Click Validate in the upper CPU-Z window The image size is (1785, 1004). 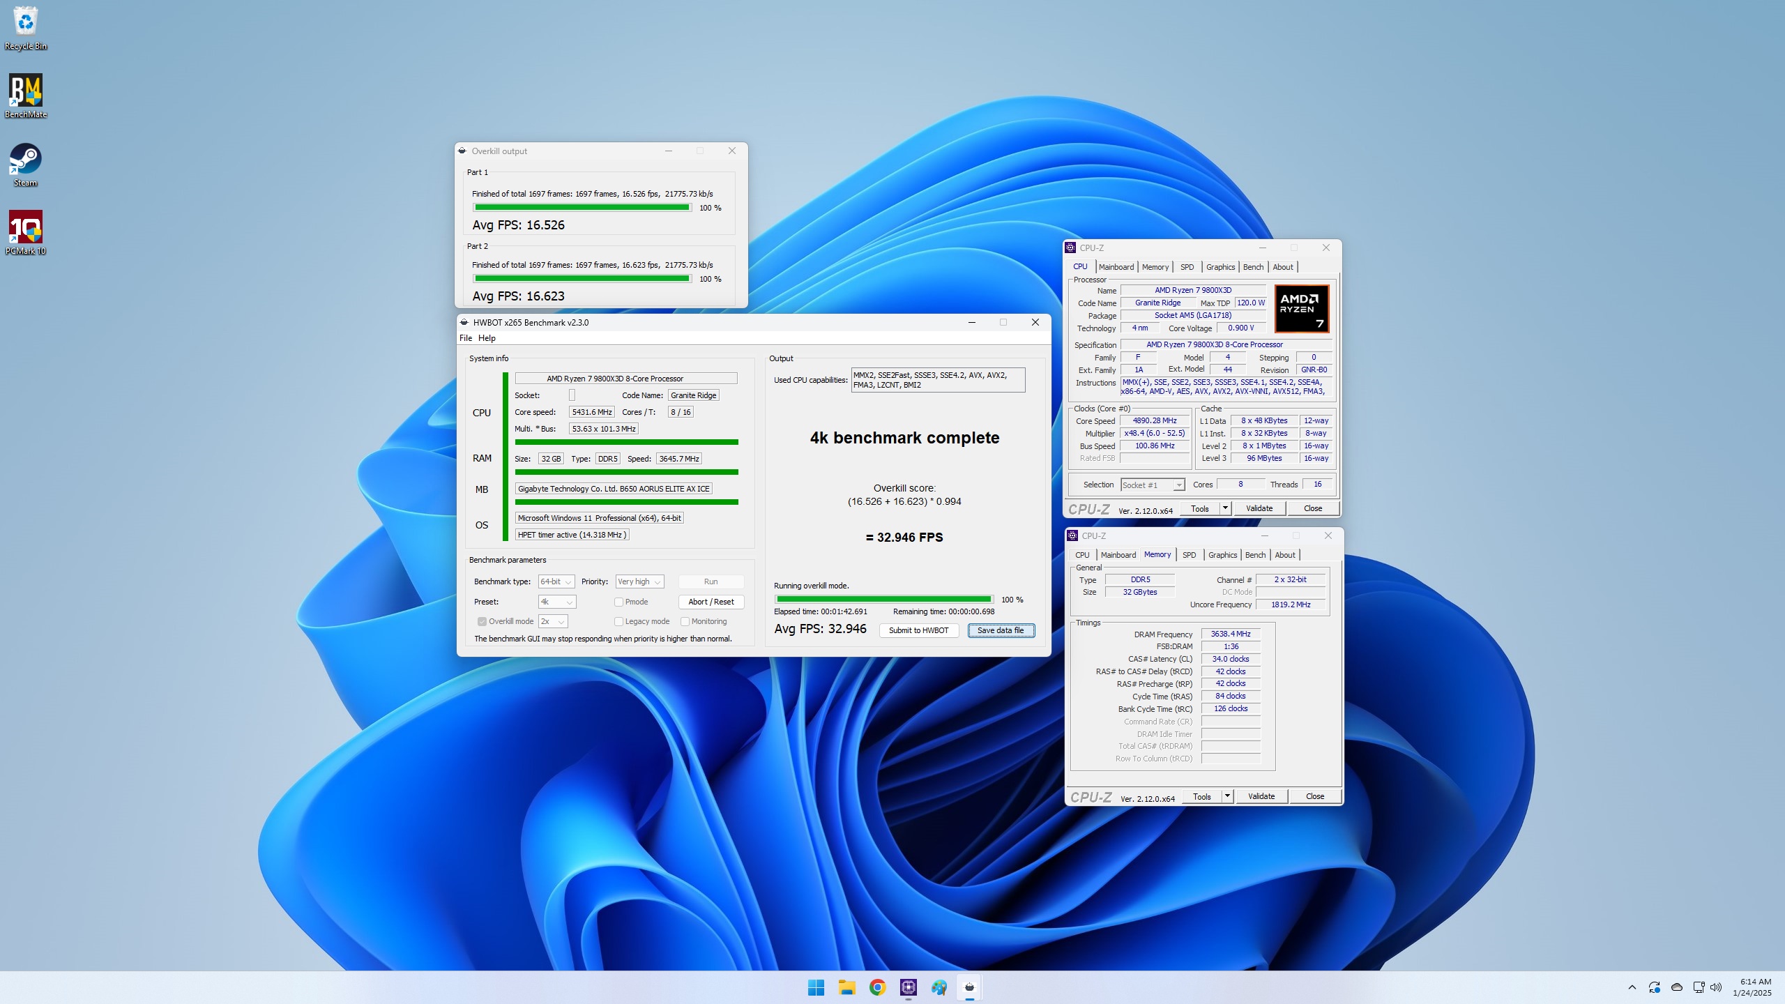pyautogui.click(x=1259, y=508)
